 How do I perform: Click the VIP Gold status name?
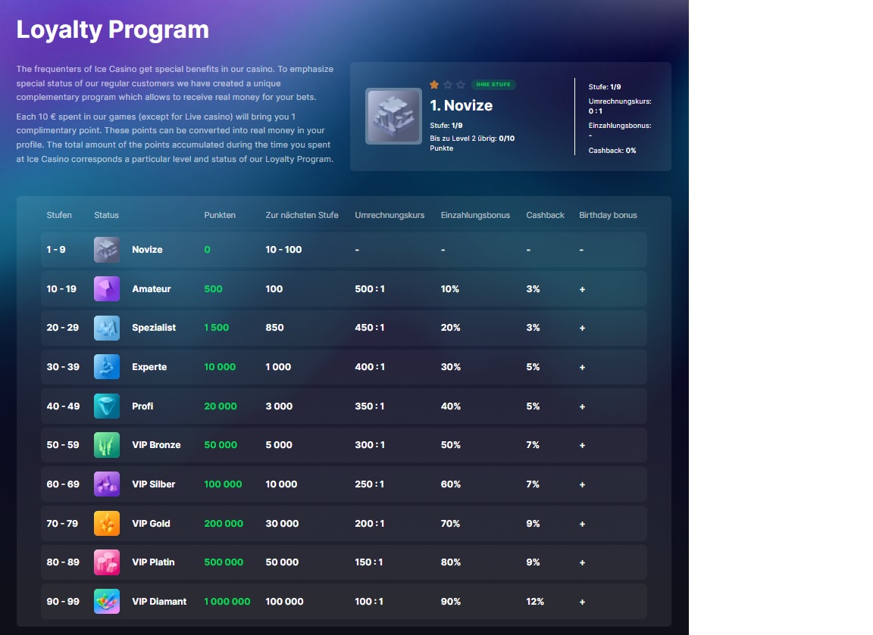(x=151, y=523)
